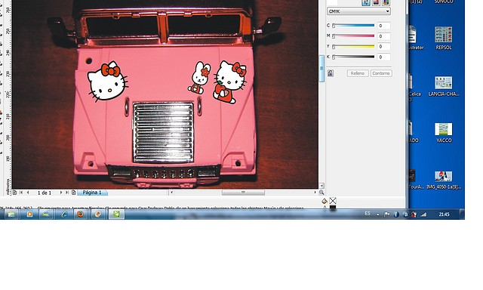The image size is (483, 290).
Task: Open Firefox from the taskbar
Action: (x=81, y=214)
